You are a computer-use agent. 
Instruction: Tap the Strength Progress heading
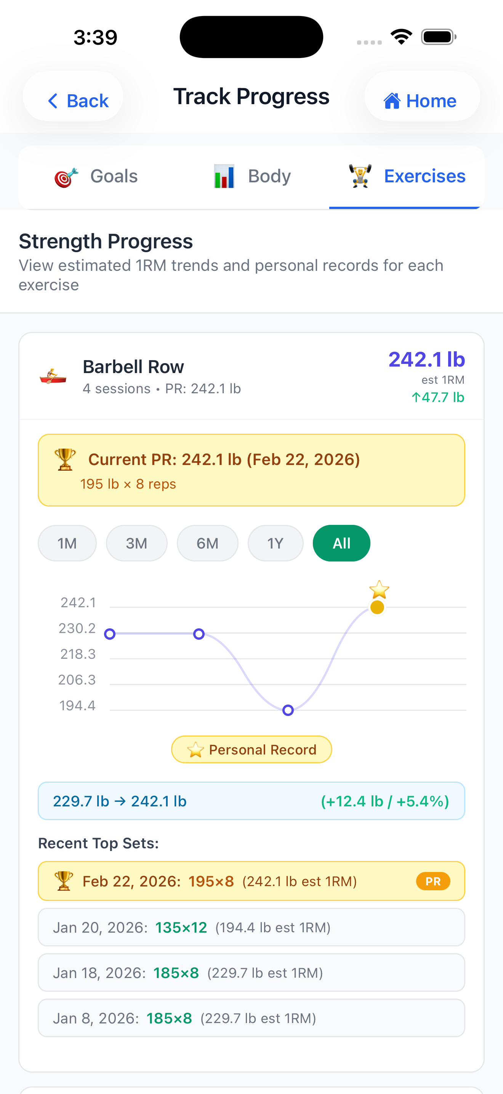[106, 241]
